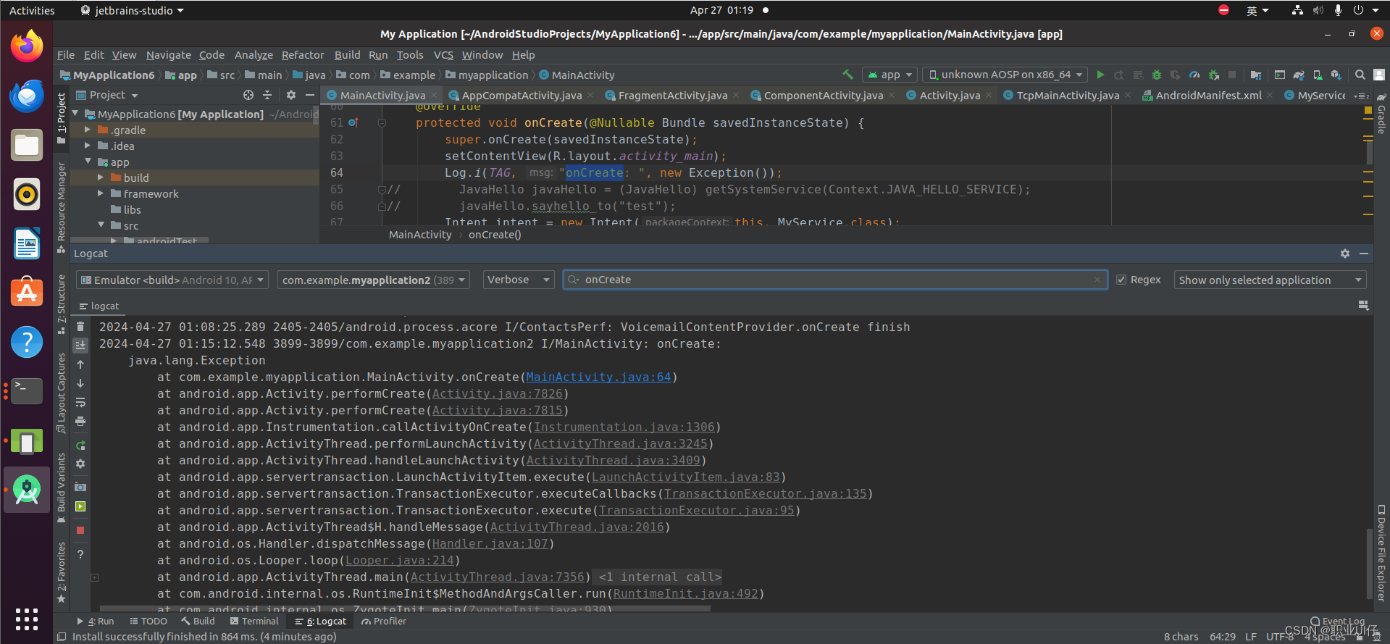The image size is (1390, 644).
Task: Open Handler.java:107 source link
Action: tap(490, 544)
